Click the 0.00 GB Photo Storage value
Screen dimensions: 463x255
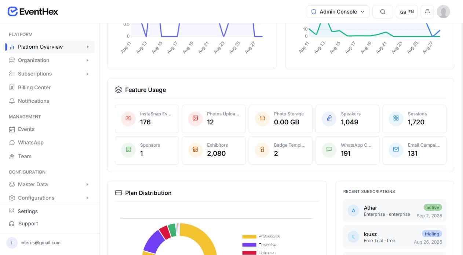[287, 122]
